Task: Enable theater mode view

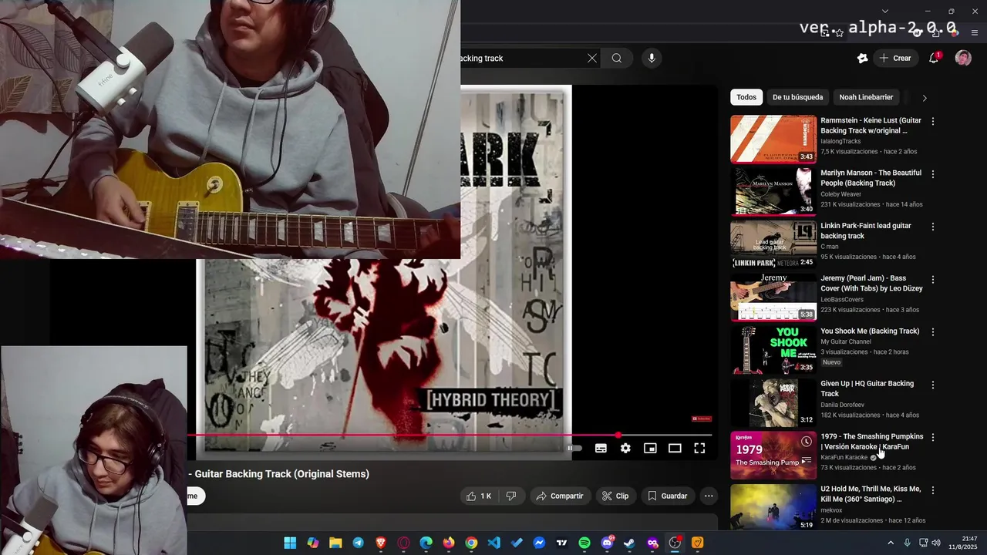Action: [x=675, y=448]
